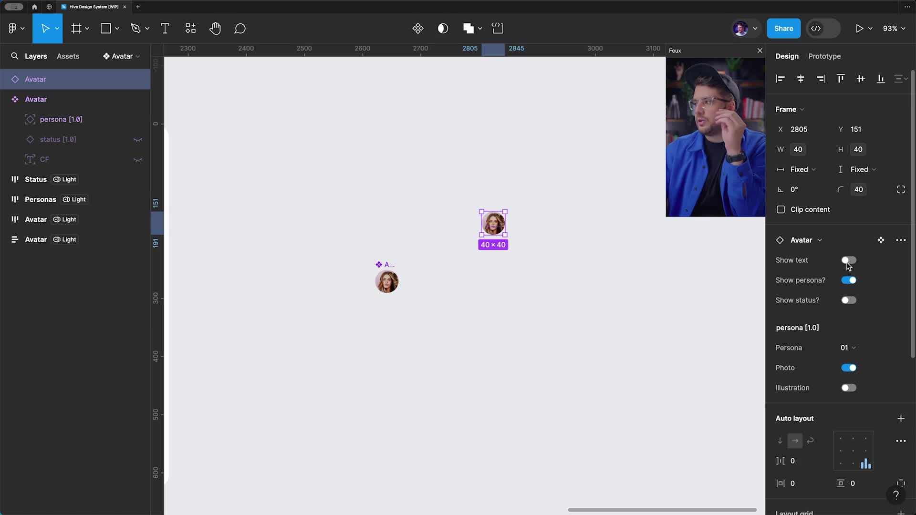Click Align horizontal centers icon
This screenshot has height=515, width=916.
(801, 79)
